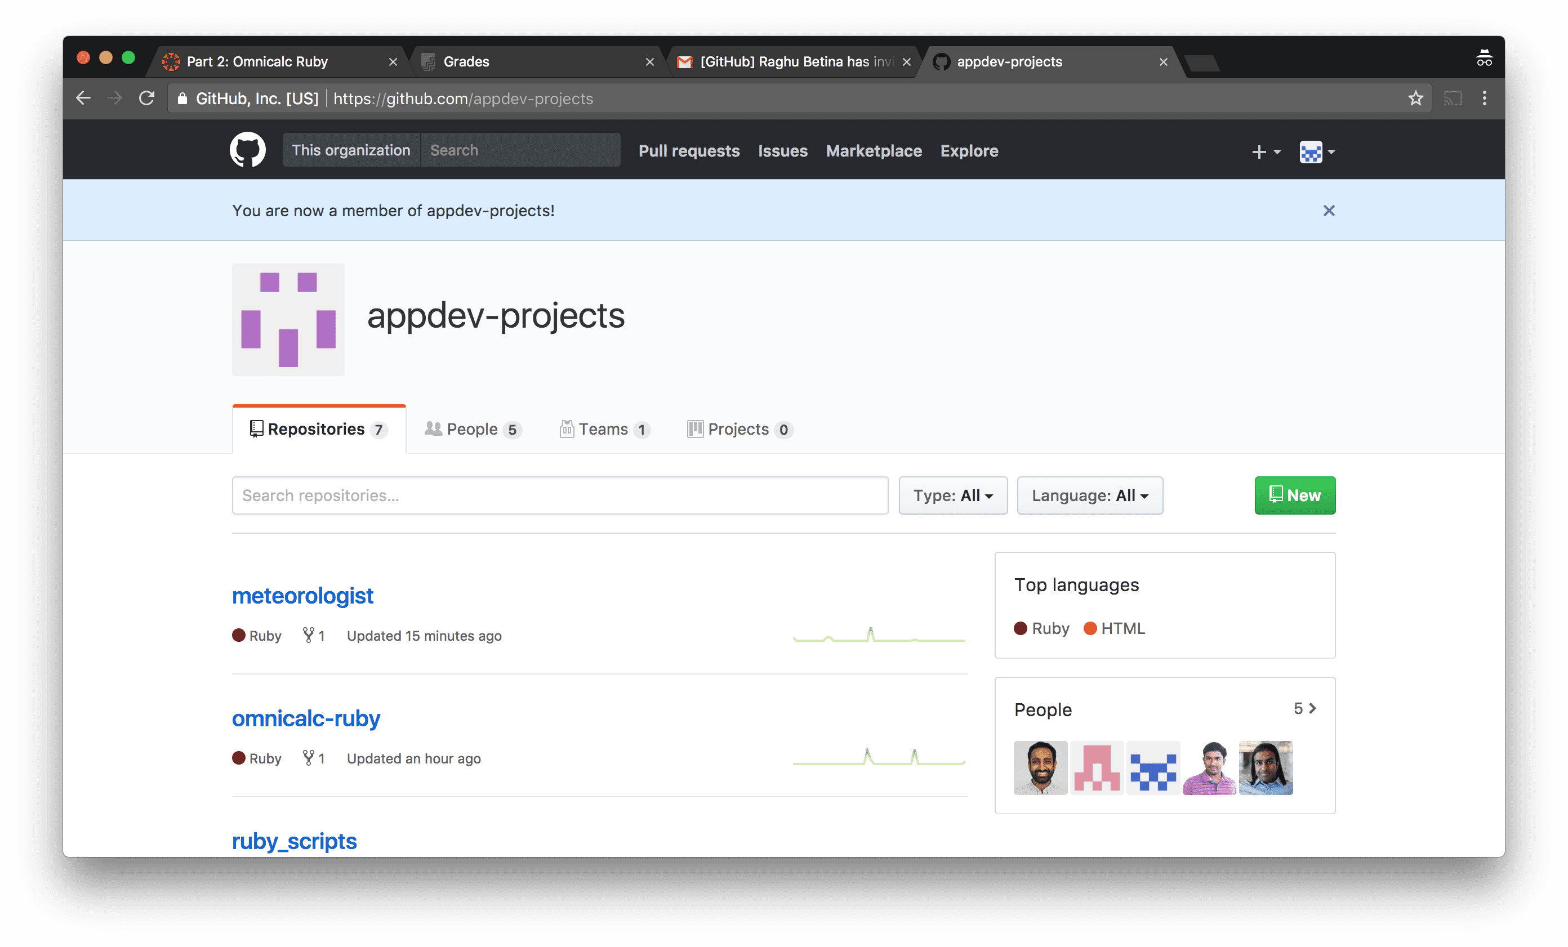Image resolution: width=1568 pixels, height=947 pixels.
Task: Open the ruby_scripts repository
Action: [294, 841]
